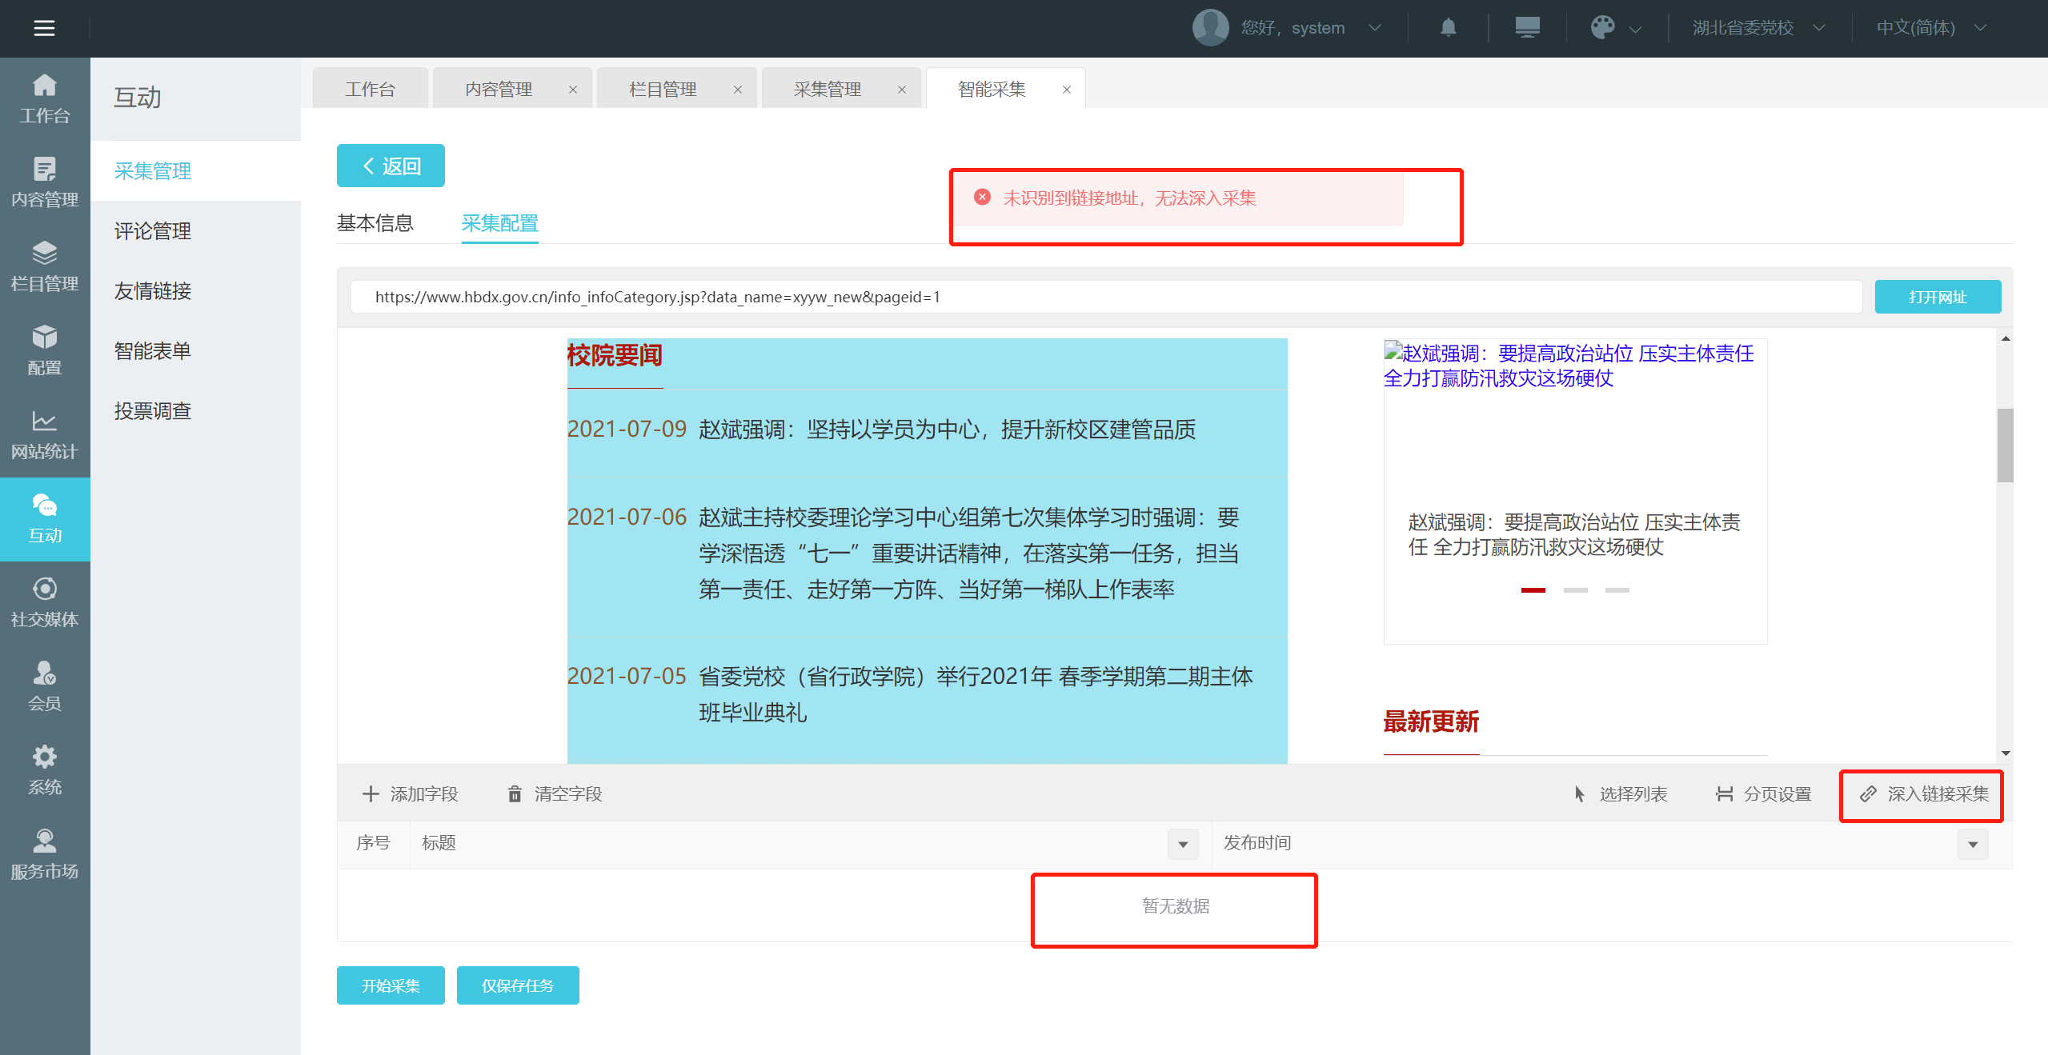Open the 湖北省委党校 site dropdown
2048x1055 pixels.
(x=1757, y=28)
